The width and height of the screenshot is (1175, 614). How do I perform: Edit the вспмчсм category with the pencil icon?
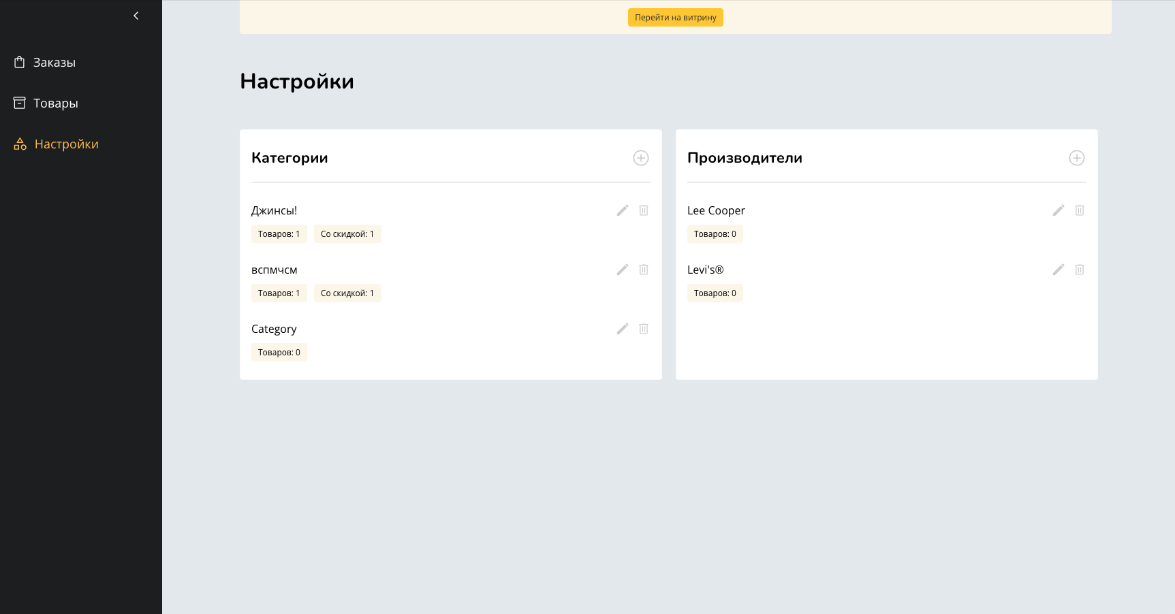tap(622, 270)
